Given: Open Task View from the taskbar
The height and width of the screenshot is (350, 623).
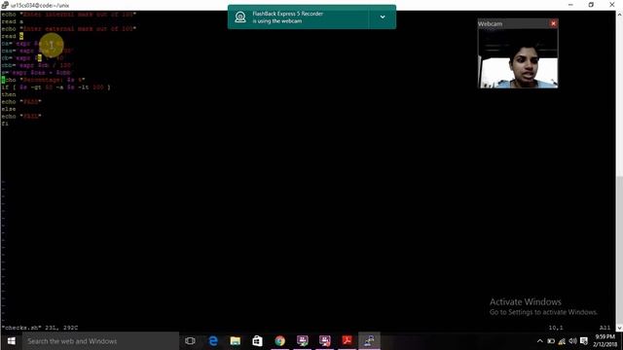Looking at the screenshot, I should (191, 341).
